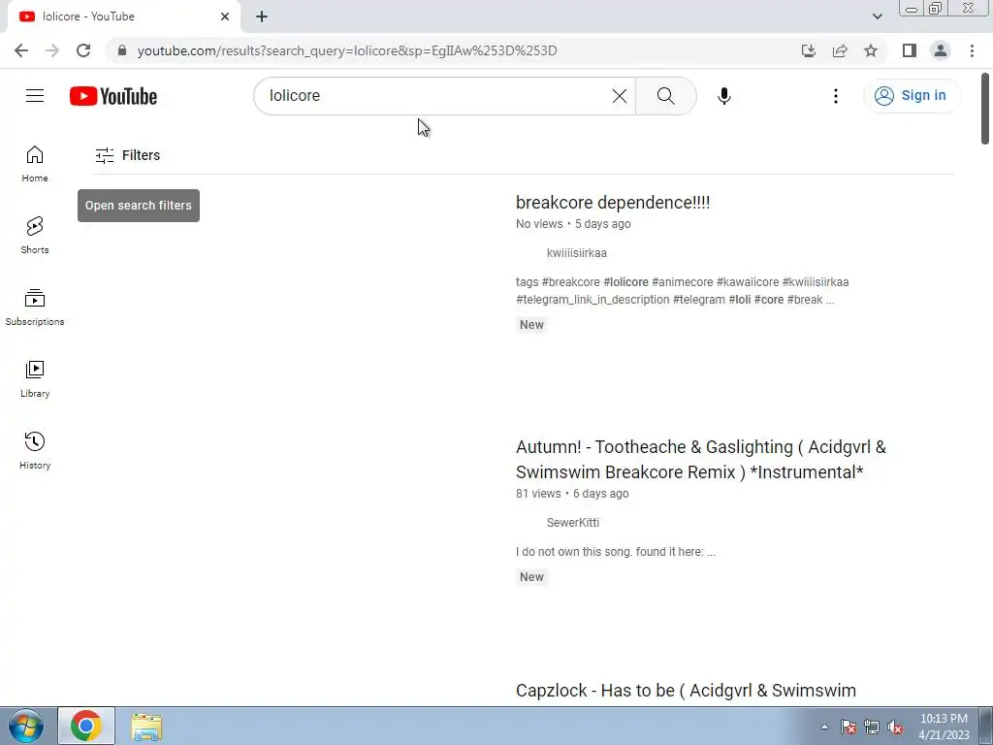Start voice search with the microphone icon
993x745 pixels.
coord(723,96)
